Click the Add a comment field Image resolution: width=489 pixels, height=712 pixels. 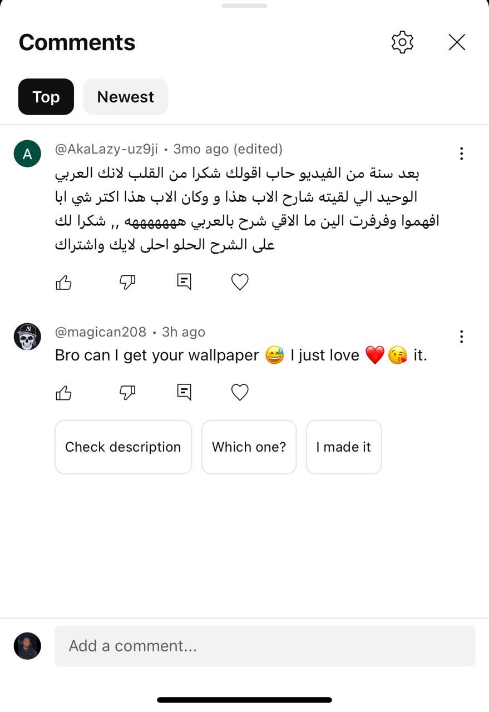tap(265, 646)
